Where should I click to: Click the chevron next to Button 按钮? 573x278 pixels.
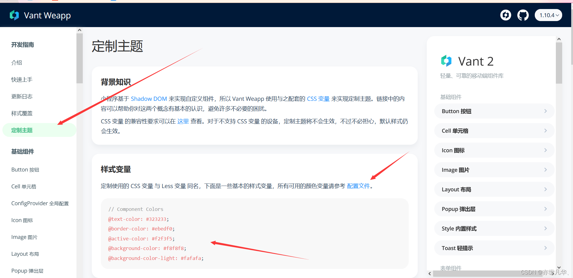click(x=546, y=111)
